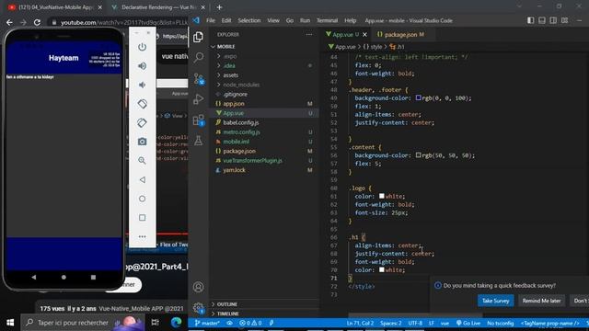The height and width of the screenshot is (331, 589).
Task: Toggle secondary side bar layout icon
Action: 553,20
